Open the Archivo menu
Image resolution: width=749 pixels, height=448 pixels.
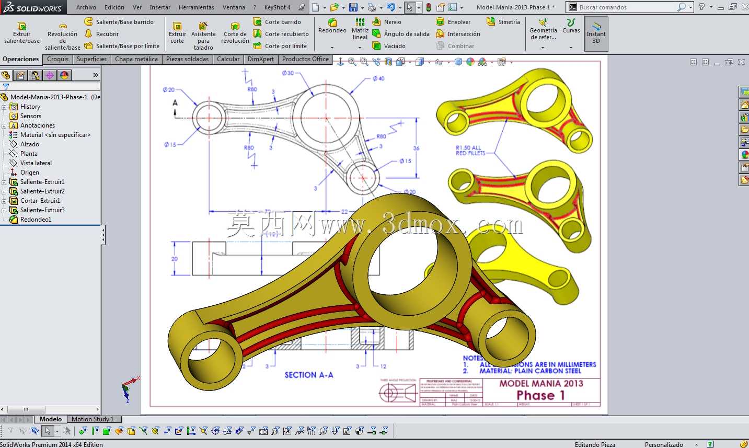pos(86,7)
